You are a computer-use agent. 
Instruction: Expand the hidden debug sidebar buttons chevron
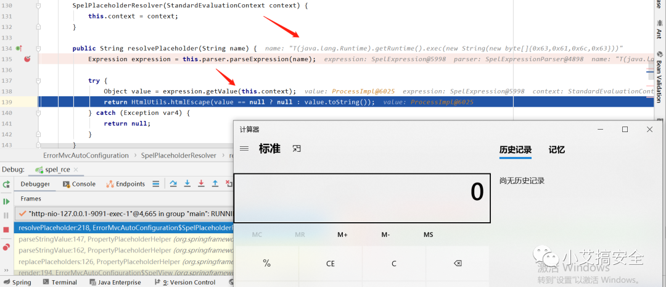coord(6,270)
